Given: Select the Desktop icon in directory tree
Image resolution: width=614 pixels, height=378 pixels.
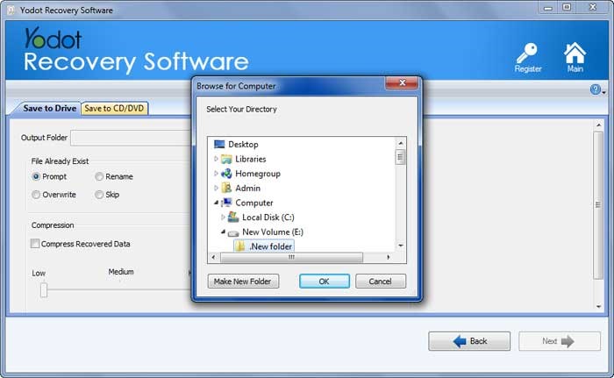Looking at the screenshot, I should (x=219, y=144).
